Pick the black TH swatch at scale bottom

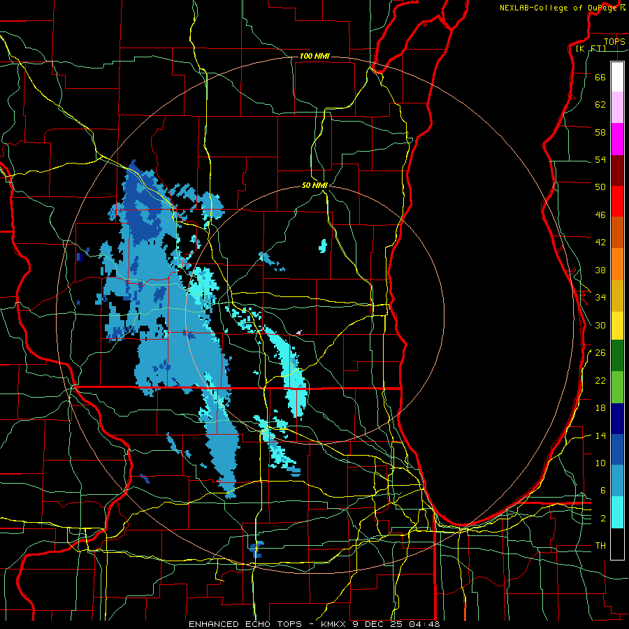(617, 544)
